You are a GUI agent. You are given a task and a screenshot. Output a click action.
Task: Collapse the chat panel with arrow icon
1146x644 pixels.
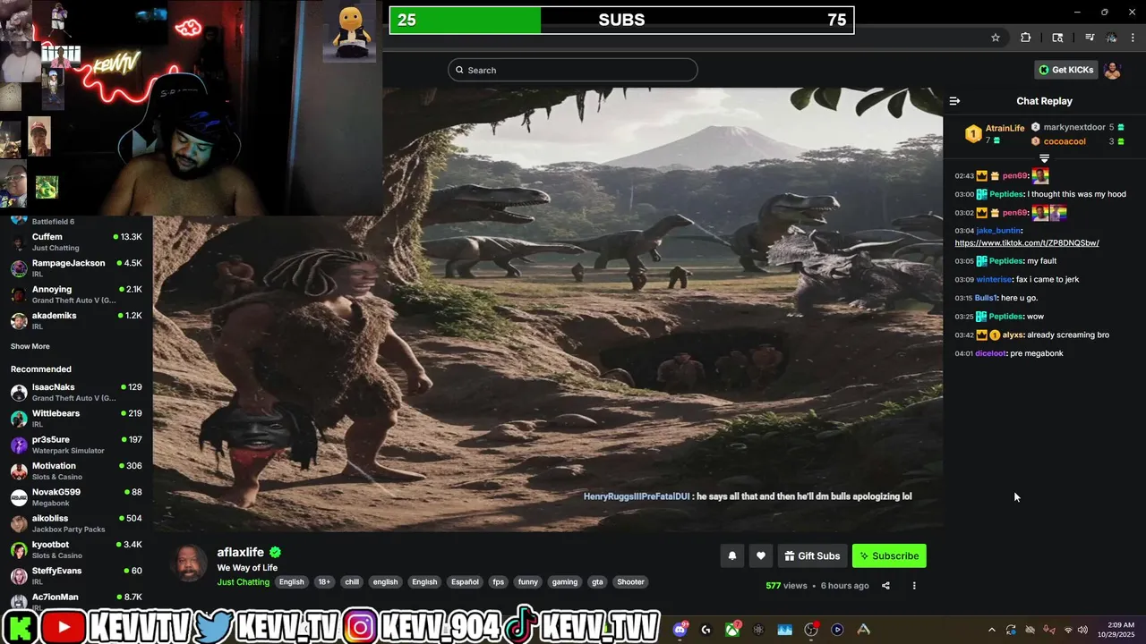pos(954,101)
